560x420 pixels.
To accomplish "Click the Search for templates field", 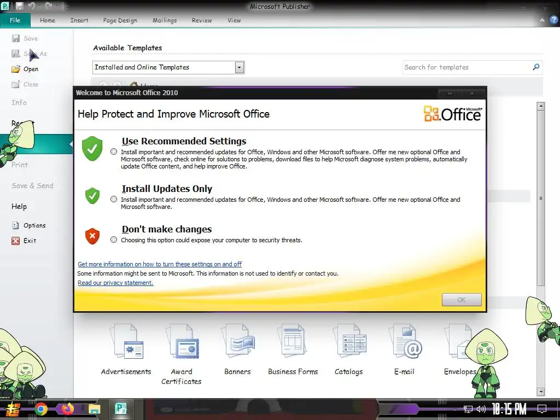I will (466, 67).
